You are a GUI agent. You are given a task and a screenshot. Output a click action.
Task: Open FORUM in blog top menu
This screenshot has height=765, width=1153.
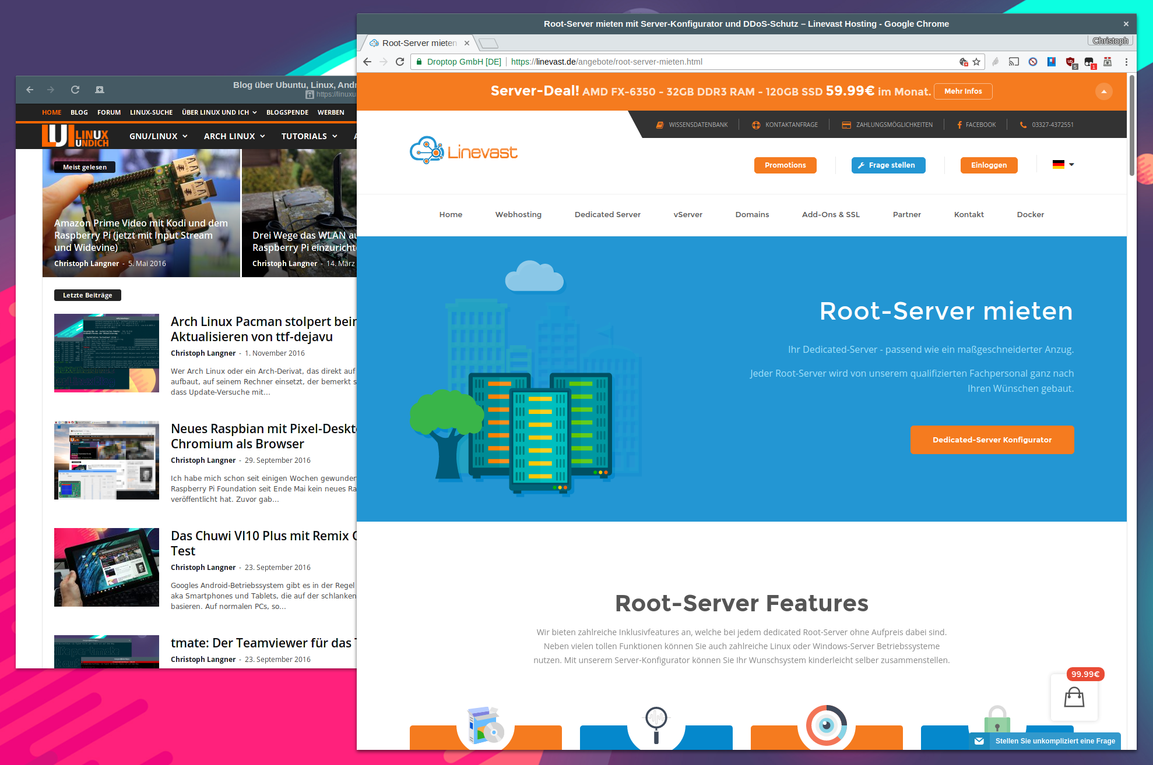(109, 112)
